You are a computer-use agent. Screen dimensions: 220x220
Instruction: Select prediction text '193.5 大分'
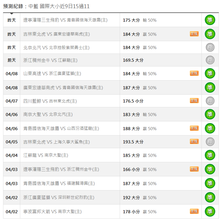pyautogui.click(x=133, y=142)
